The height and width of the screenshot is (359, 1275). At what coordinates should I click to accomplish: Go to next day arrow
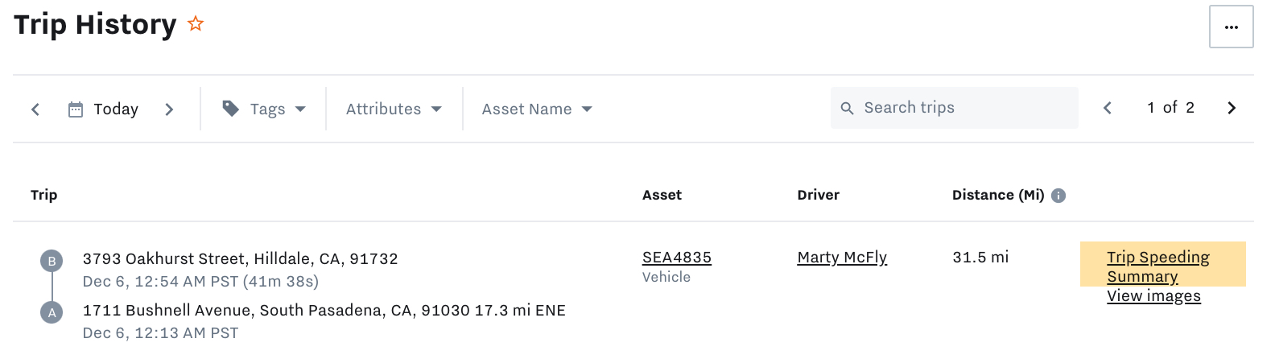(169, 109)
